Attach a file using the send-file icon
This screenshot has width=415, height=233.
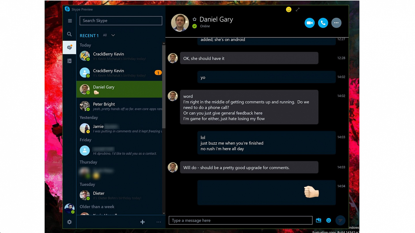318,220
